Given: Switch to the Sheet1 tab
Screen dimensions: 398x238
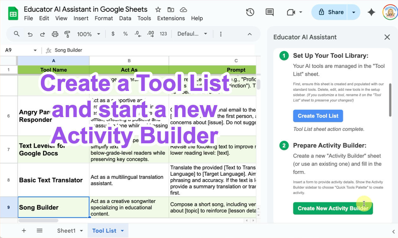Looking at the screenshot, I should (x=66, y=231).
